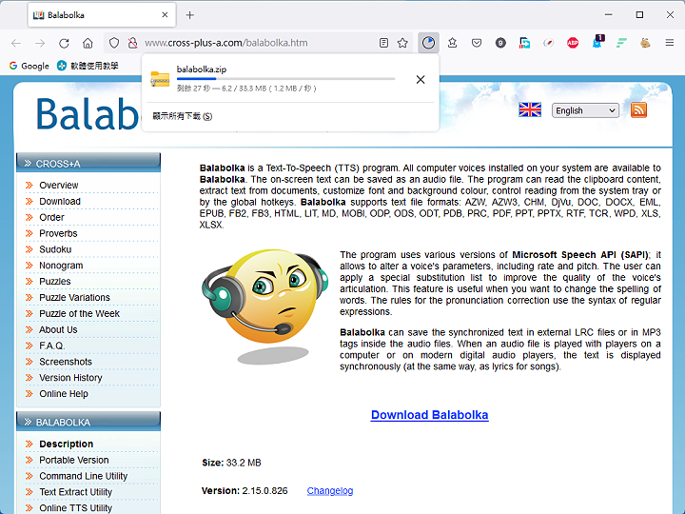The height and width of the screenshot is (514, 685).
Task: Open a new browser tab
Action: (x=189, y=15)
